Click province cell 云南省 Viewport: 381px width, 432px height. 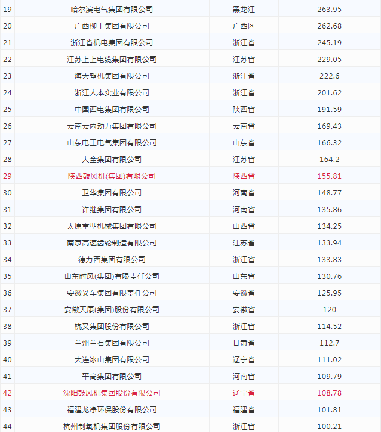click(244, 126)
